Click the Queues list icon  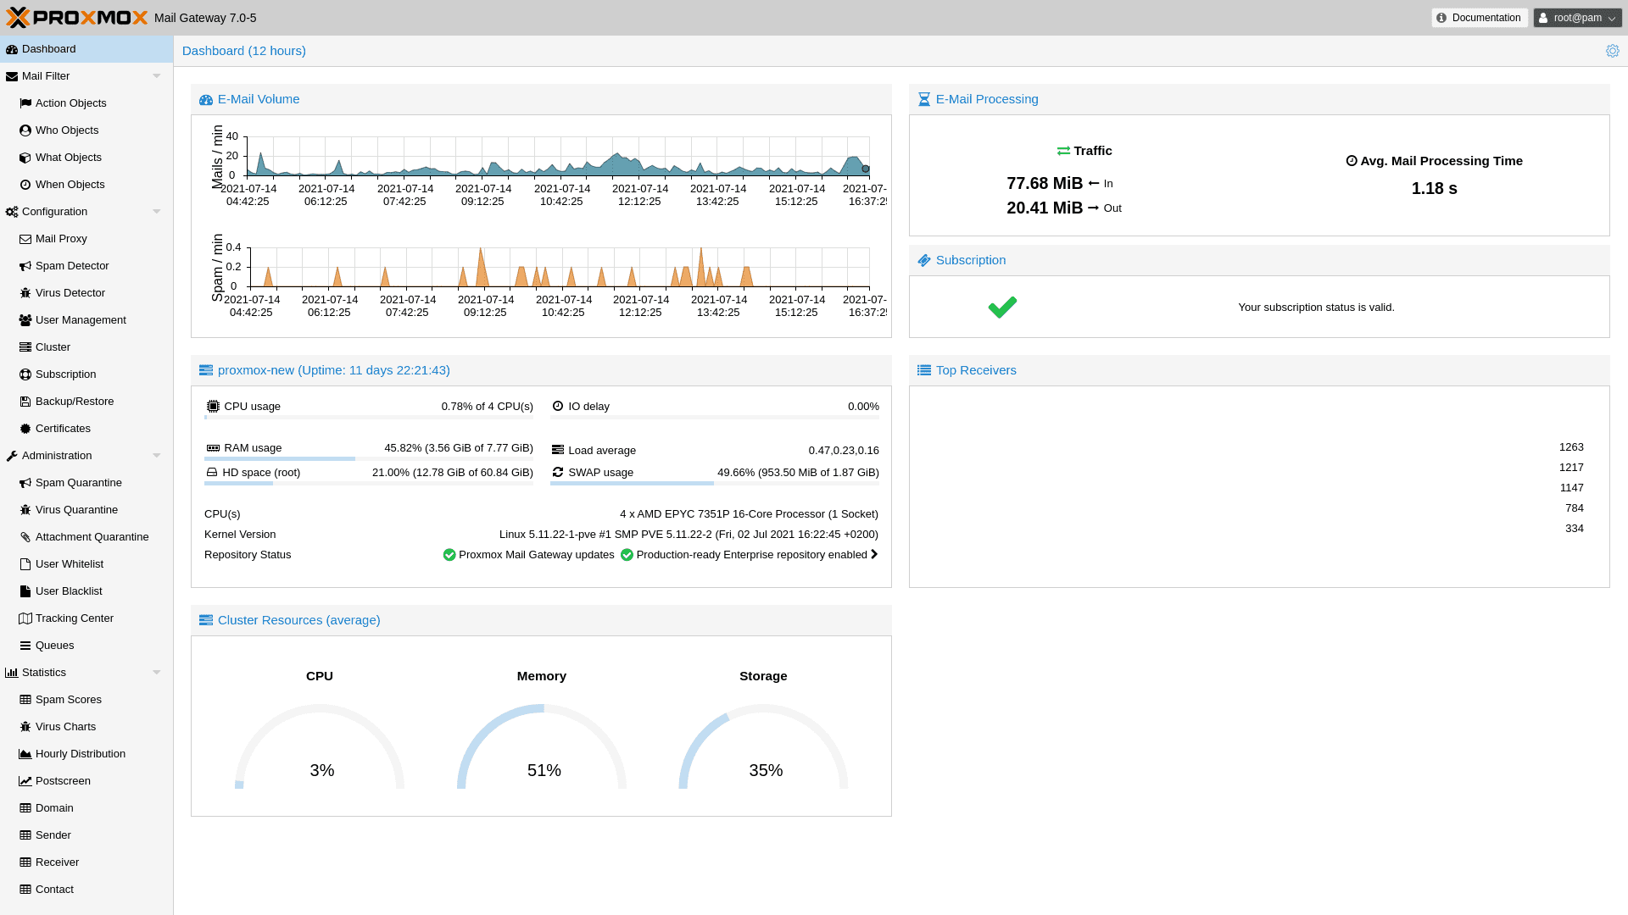click(25, 646)
